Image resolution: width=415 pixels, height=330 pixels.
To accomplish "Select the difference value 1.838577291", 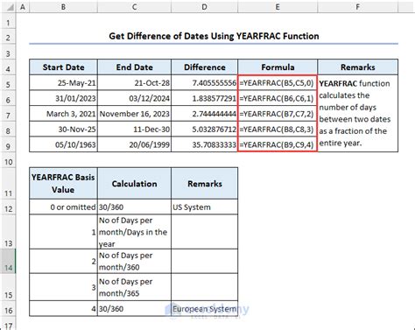I will coord(205,98).
